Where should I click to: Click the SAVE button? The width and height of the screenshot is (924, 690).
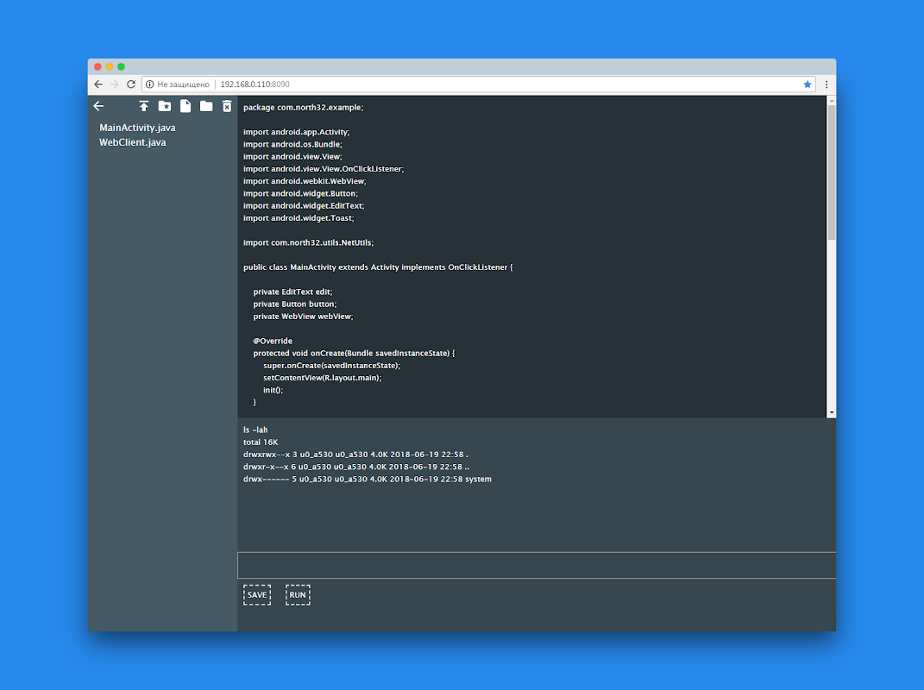point(257,595)
